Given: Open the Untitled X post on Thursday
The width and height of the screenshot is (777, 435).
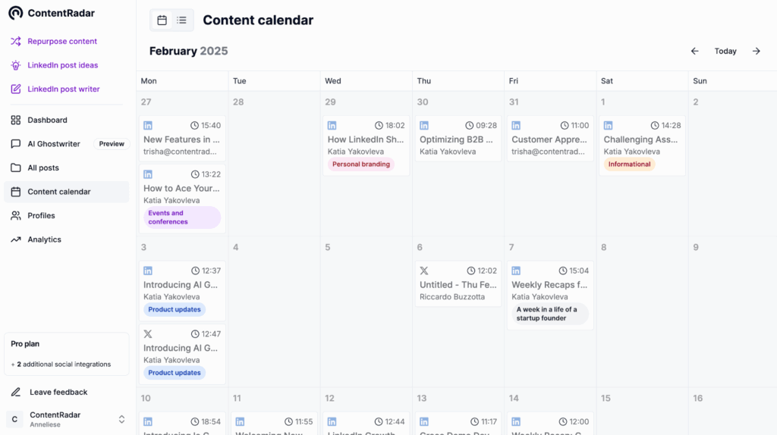Looking at the screenshot, I should tap(458, 285).
